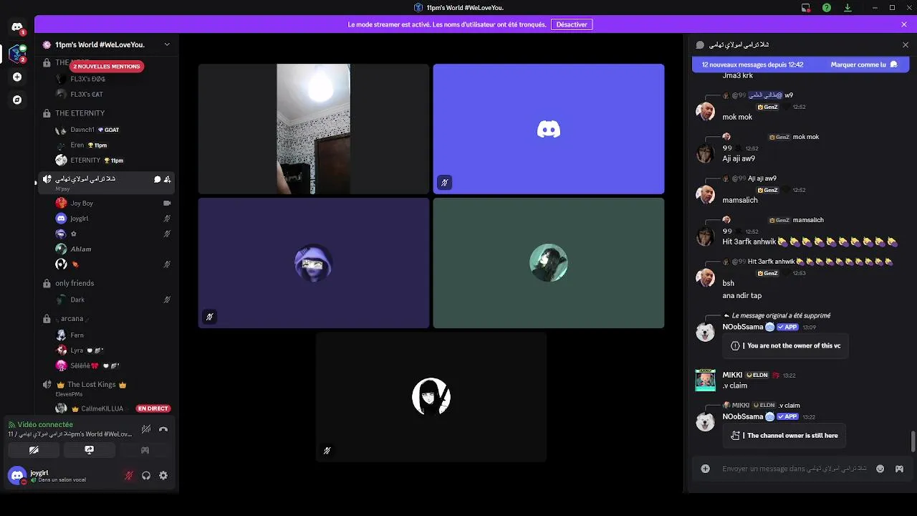The width and height of the screenshot is (917, 516).
Task: Open the download update icon in title bar
Action: (x=848, y=8)
